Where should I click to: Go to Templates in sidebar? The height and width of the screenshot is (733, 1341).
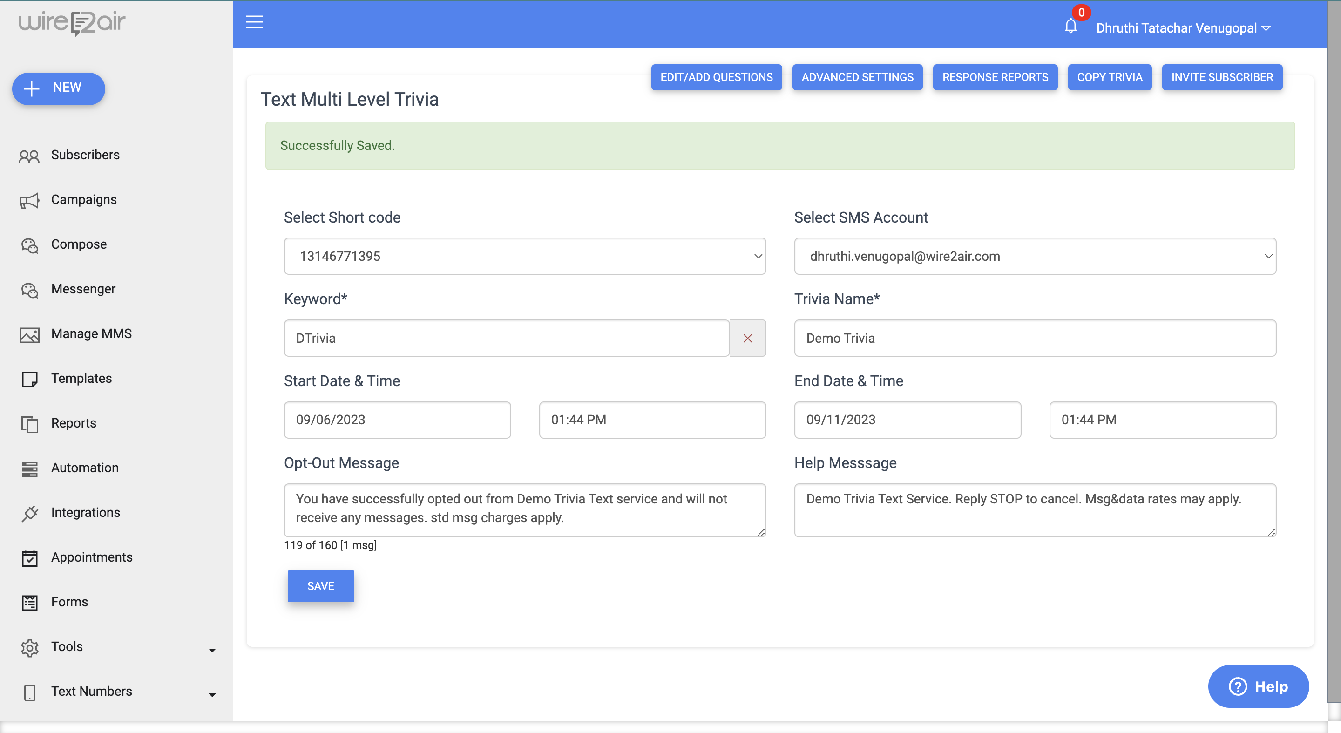pyautogui.click(x=81, y=378)
